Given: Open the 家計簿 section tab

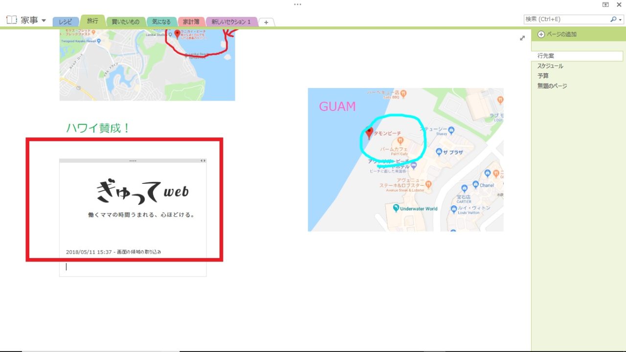Looking at the screenshot, I should 191,22.
